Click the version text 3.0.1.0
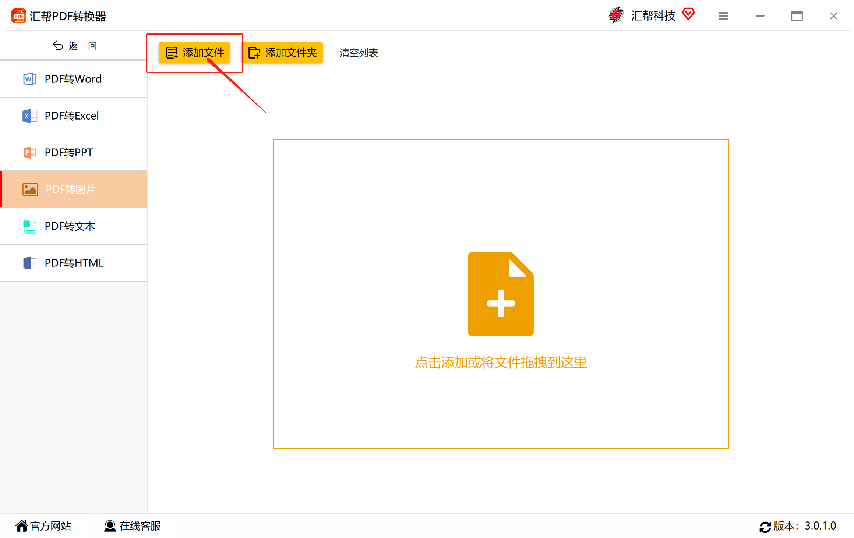 (x=821, y=526)
